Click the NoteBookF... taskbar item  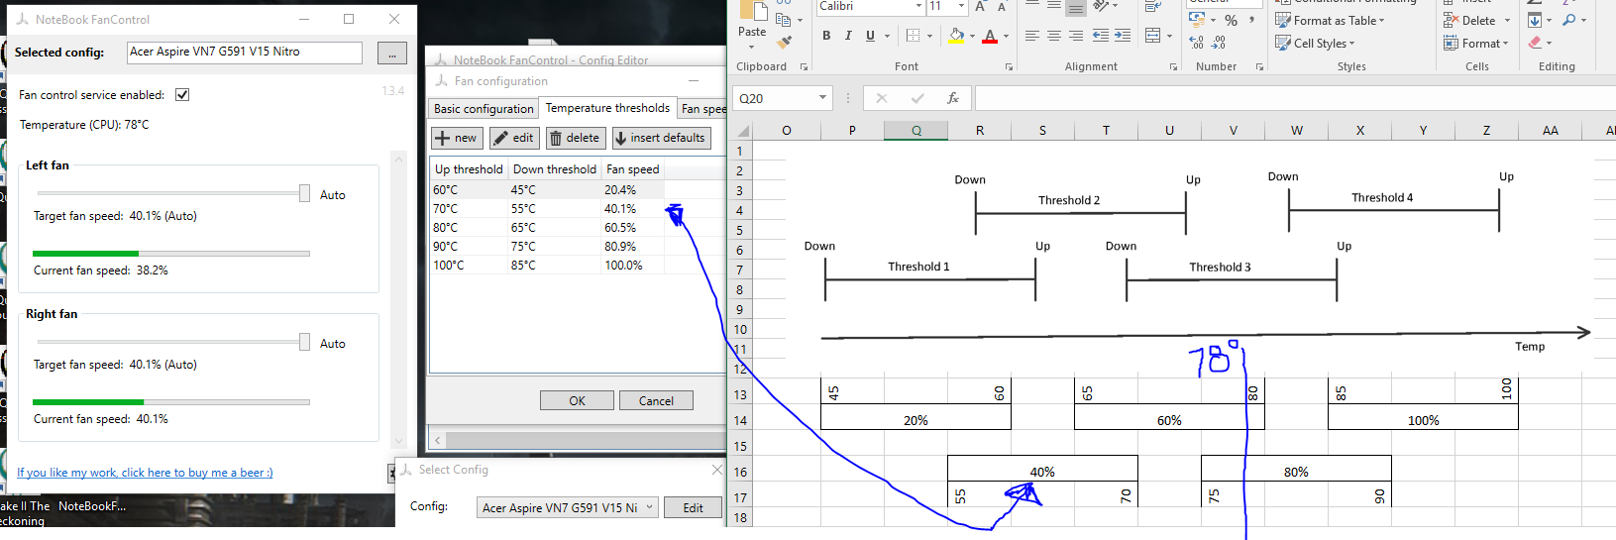click(91, 506)
